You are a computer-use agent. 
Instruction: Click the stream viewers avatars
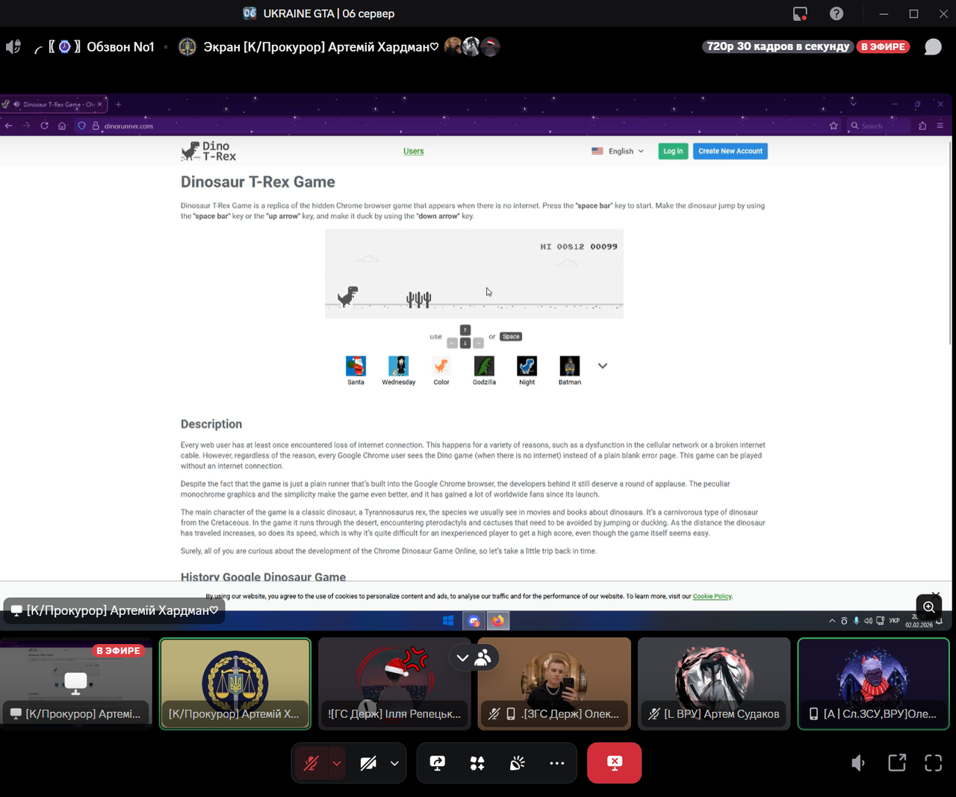click(472, 46)
